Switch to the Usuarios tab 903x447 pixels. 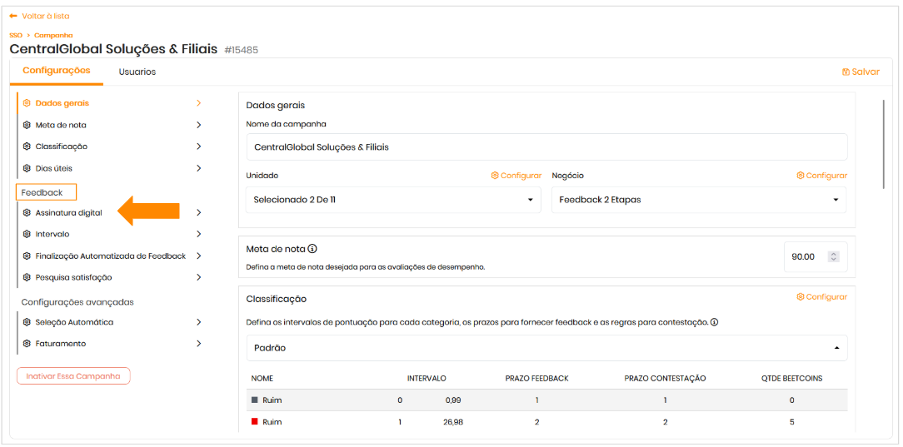point(137,72)
